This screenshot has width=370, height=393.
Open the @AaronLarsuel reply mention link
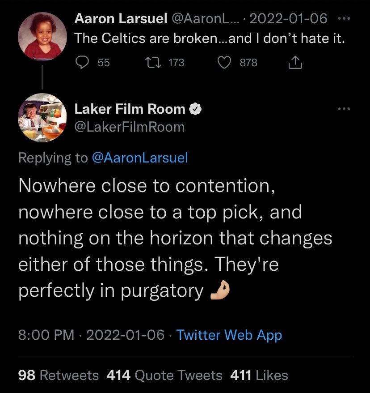(x=139, y=158)
